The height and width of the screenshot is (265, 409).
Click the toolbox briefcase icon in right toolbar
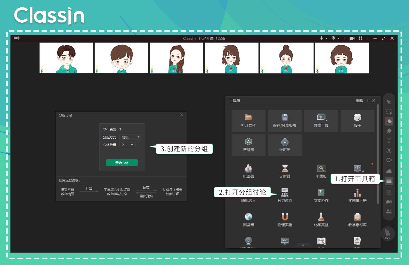(x=389, y=181)
